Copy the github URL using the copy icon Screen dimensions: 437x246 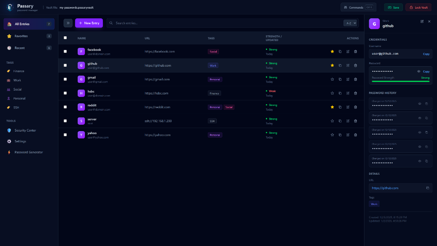tap(428, 188)
